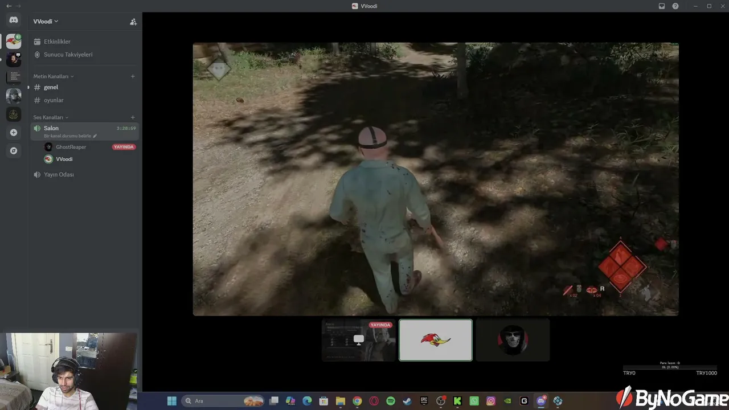Open Epic Games Launcher from the taskbar
Image resolution: width=729 pixels, height=410 pixels.
point(424,401)
